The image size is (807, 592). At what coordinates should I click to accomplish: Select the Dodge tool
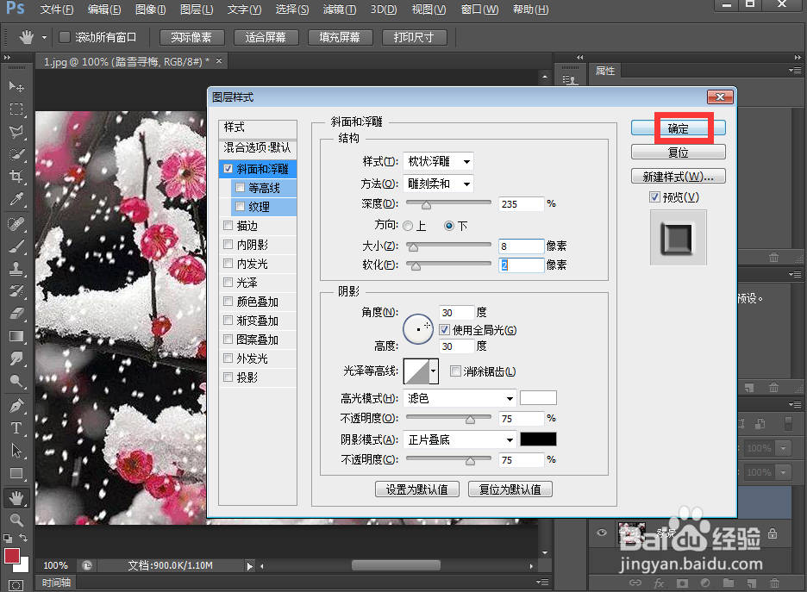coord(16,381)
